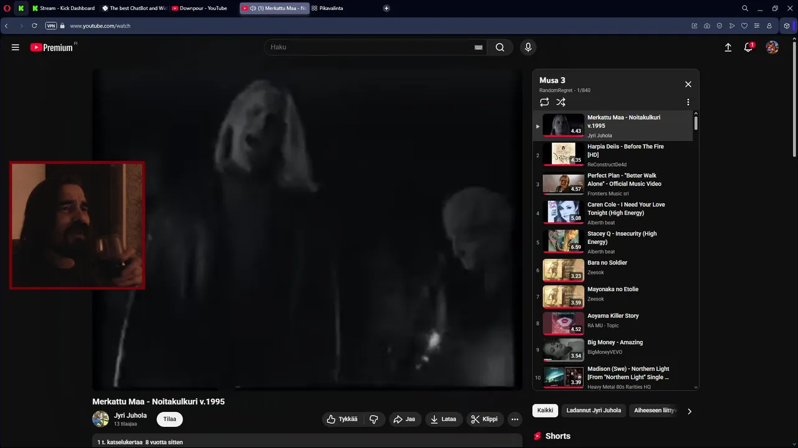Open Opera easy setup sliders
Image resolution: width=798 pixels, height=448 pixels.
[757, 26]
